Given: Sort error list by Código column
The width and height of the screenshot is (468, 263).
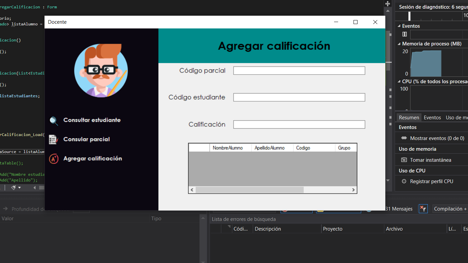Looking at the screenshot, I should [241, 229].
